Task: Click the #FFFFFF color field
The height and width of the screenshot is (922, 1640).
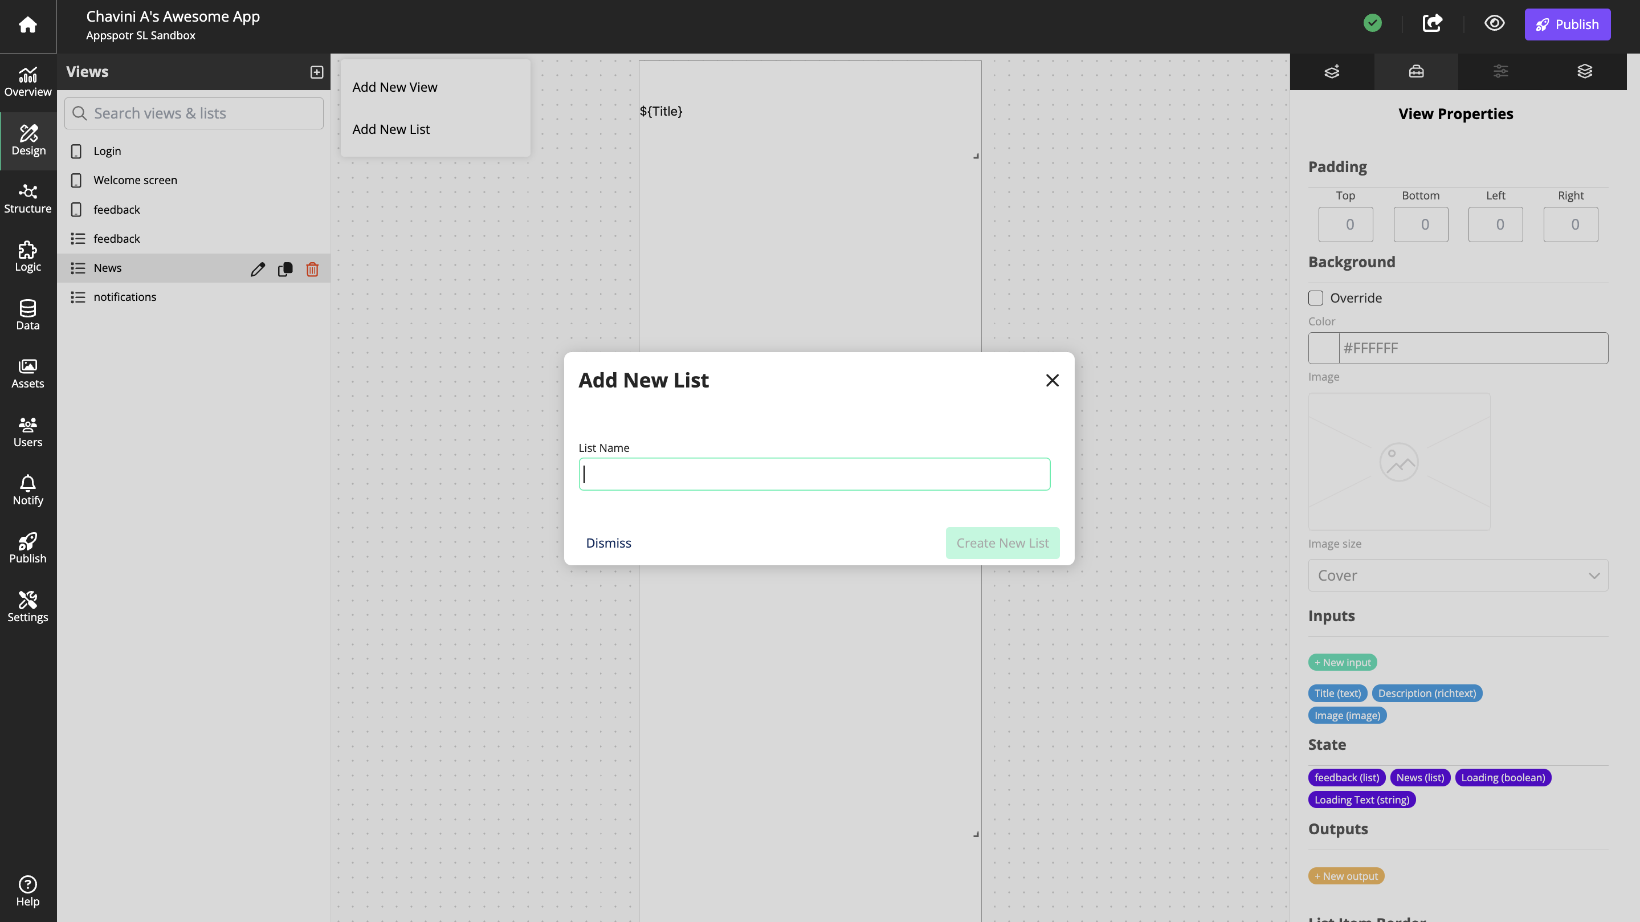Action: pyautogui.click(x=1473, y=348)
